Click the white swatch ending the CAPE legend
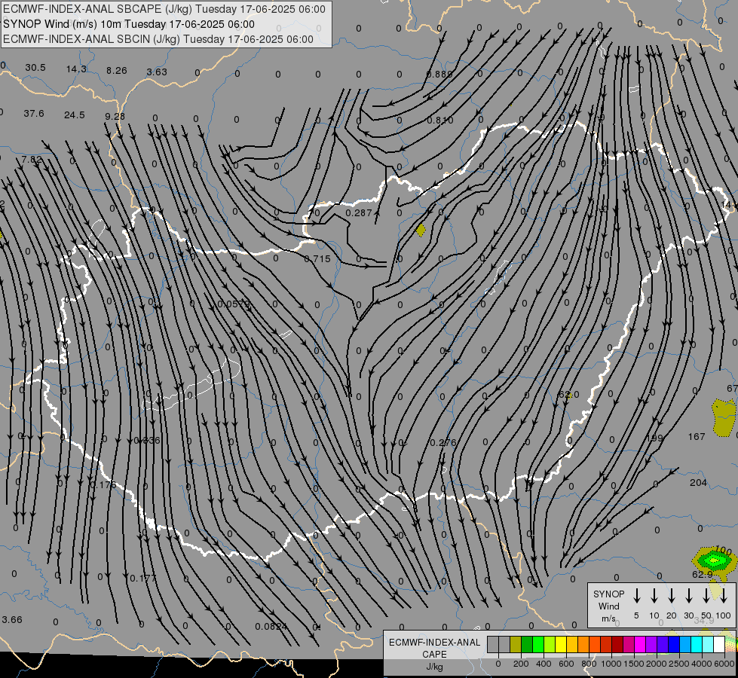Screen dimensions: 738x678 pyautogui.click(x=719, y=644)
